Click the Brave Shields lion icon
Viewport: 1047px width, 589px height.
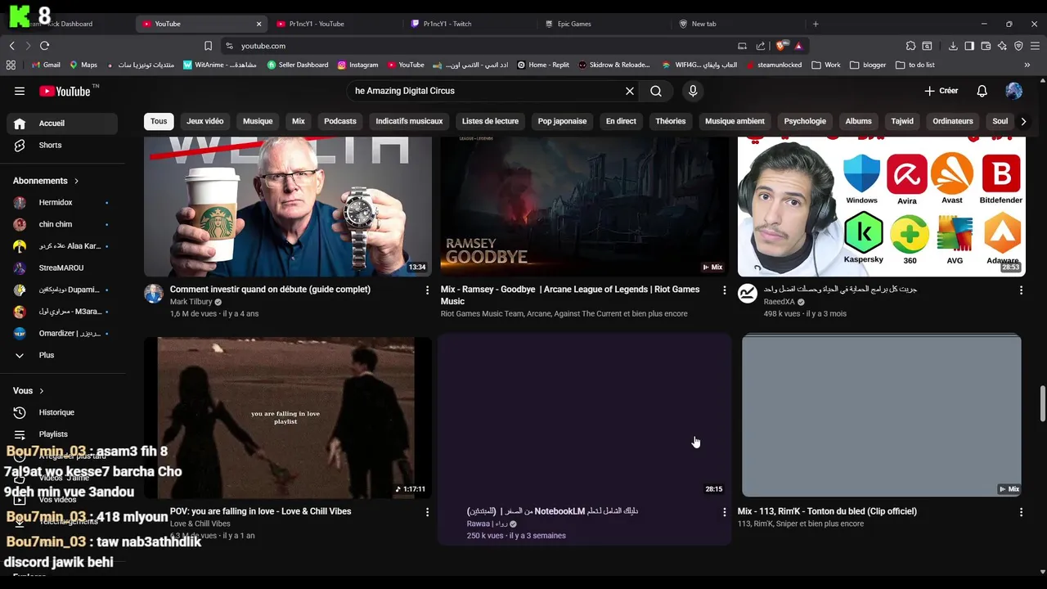[781, 46]
